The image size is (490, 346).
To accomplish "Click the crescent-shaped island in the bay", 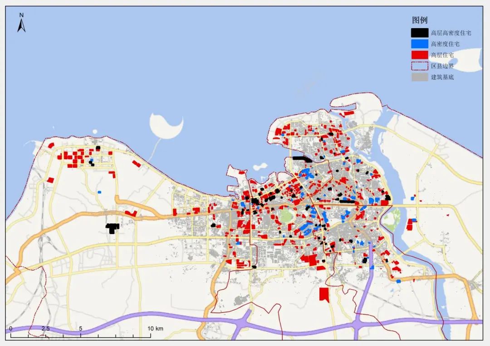I will (165, 127).
